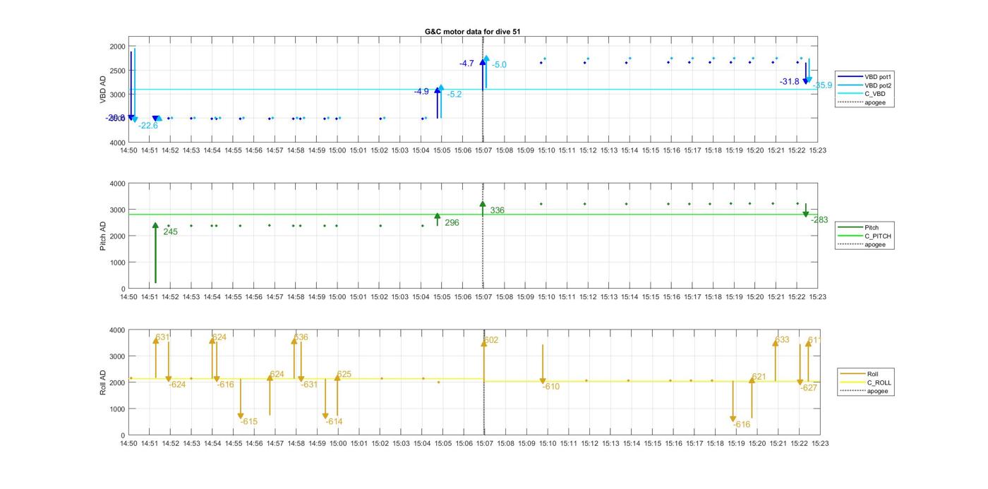Image resolution: width=988 pixels, height=489 pixels.
Task: Click the '15:23' tick on the Roll plot
Action: tap(820, 444)
